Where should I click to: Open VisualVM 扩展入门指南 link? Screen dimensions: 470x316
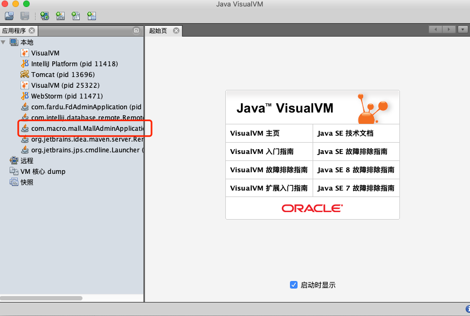[268, 188]
